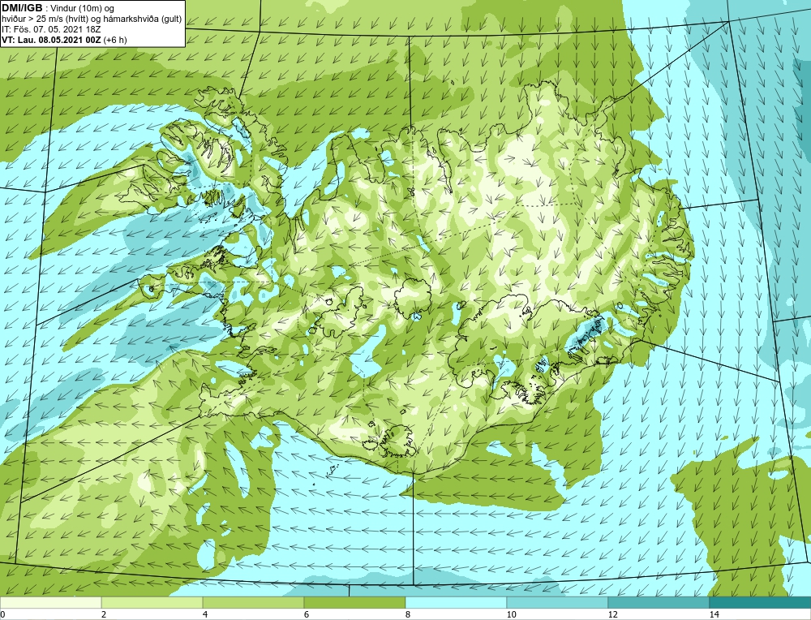Click the 6–8 m/s dark green legend swatch
The height and width of the screenshot is (620, 811).
coord(355,602)
